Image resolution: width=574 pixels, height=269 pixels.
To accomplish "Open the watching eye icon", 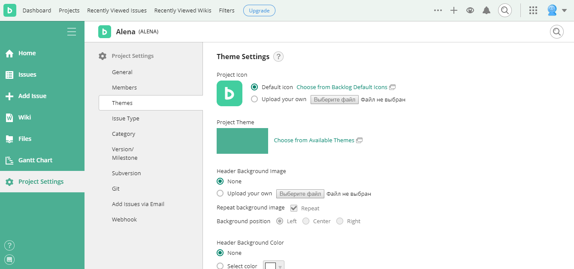I will pyautogui.click(x=470, y=11).
